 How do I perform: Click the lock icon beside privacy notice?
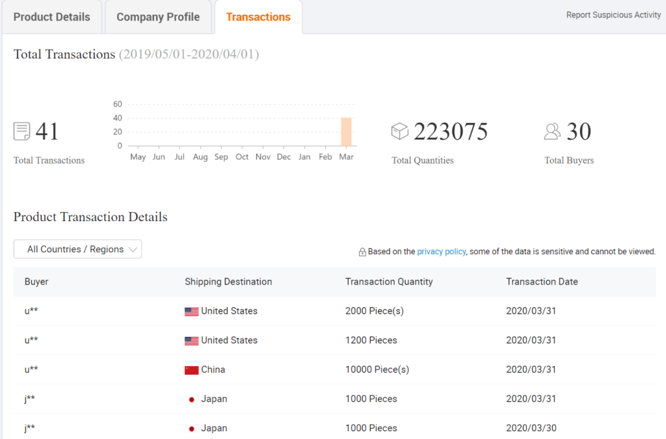pos(362,252)
